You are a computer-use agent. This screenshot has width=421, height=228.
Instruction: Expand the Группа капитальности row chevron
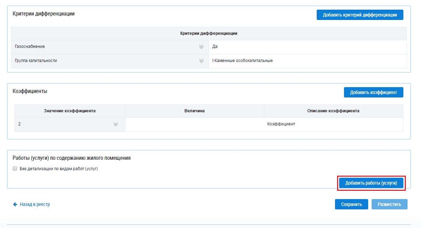(201, 61)
